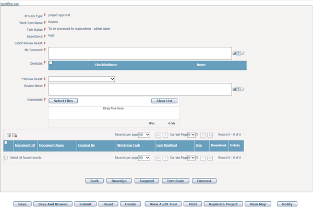Go to previous page in bottom pager
This screenshot has width=313, height=208.
[x=165, y=158]
